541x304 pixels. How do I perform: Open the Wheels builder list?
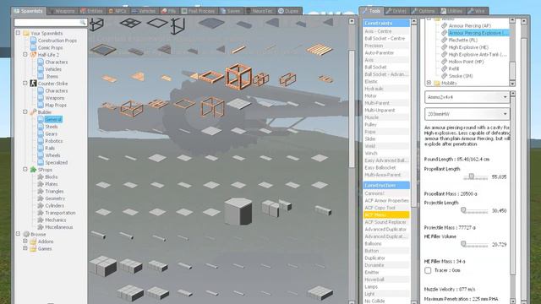coord(52,155)
